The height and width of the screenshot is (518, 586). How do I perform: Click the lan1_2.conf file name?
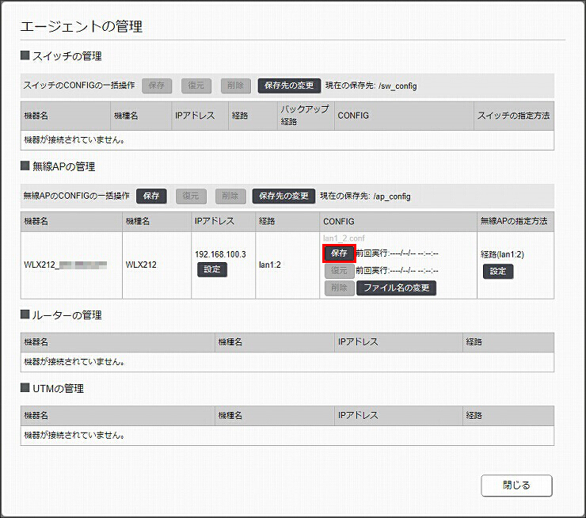tap(344, 238)
